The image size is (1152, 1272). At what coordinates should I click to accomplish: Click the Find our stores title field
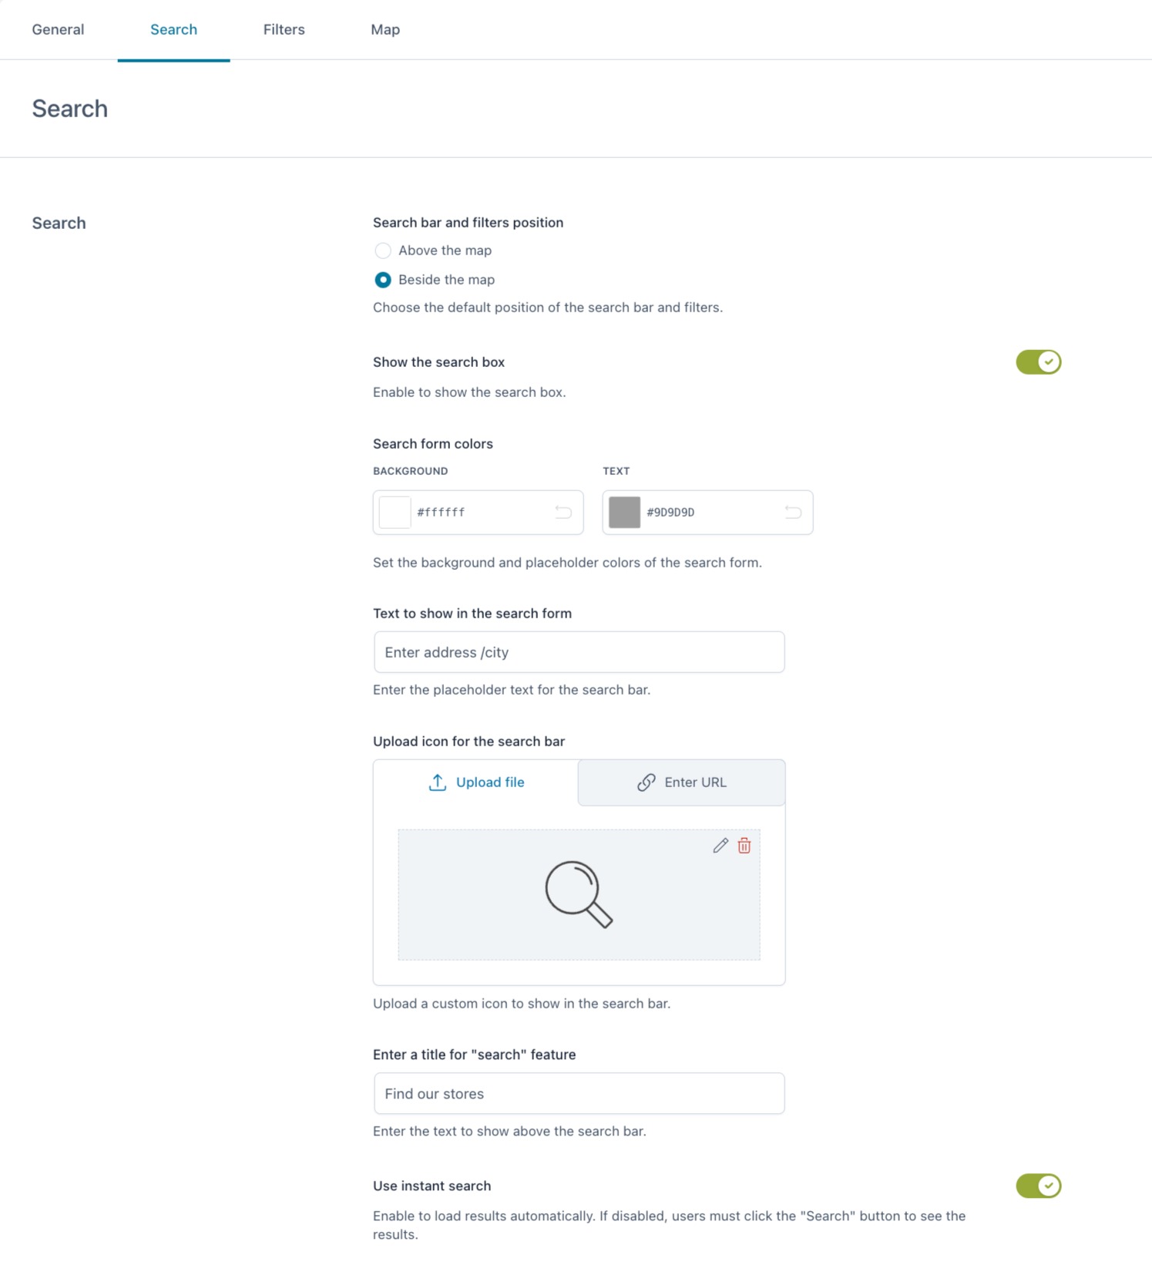[x=579, y=1093]
